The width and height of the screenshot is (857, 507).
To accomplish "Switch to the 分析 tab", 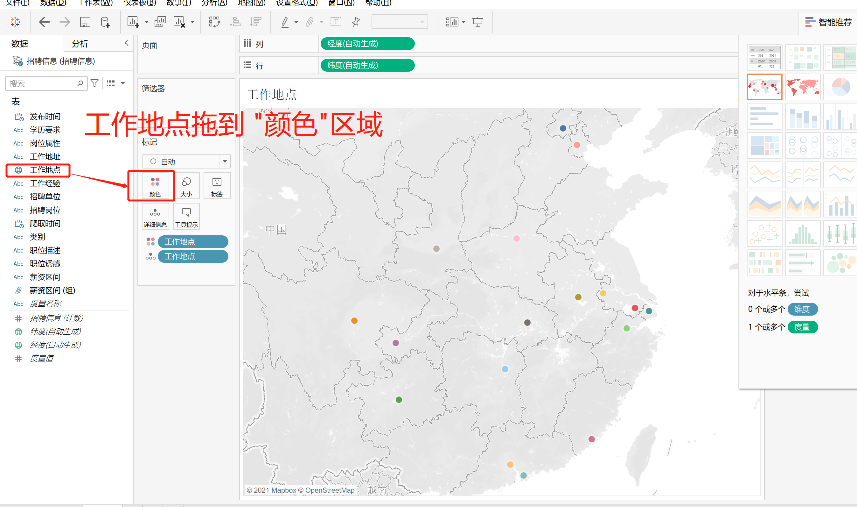I will (80, 44).
